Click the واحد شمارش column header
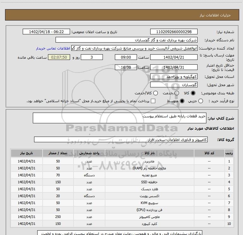This screenshot has width=243, height=235. tap(89, 153)
